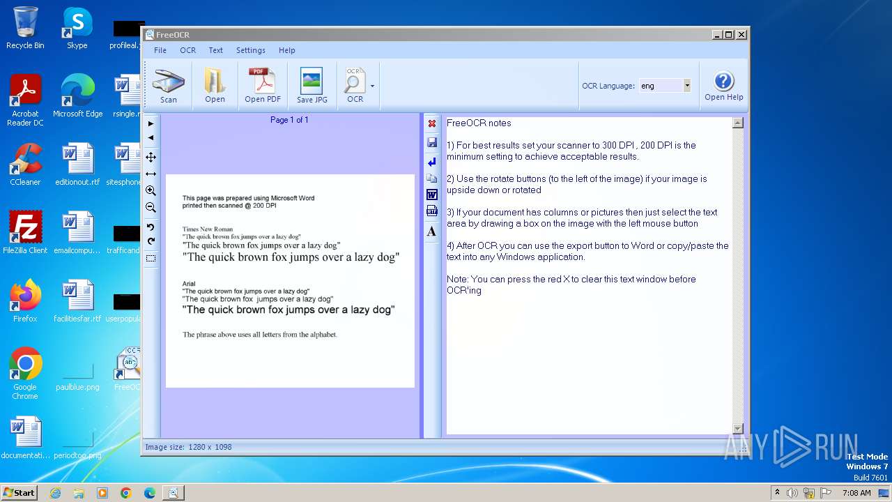Rotate image counterclockwise
The height and width of the screenshot is (502, 892).
coord(151,227)
